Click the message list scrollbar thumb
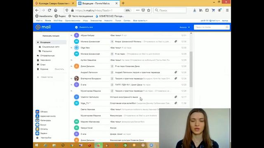Viewport: 264px width, 148px height. tap(191, 69)
